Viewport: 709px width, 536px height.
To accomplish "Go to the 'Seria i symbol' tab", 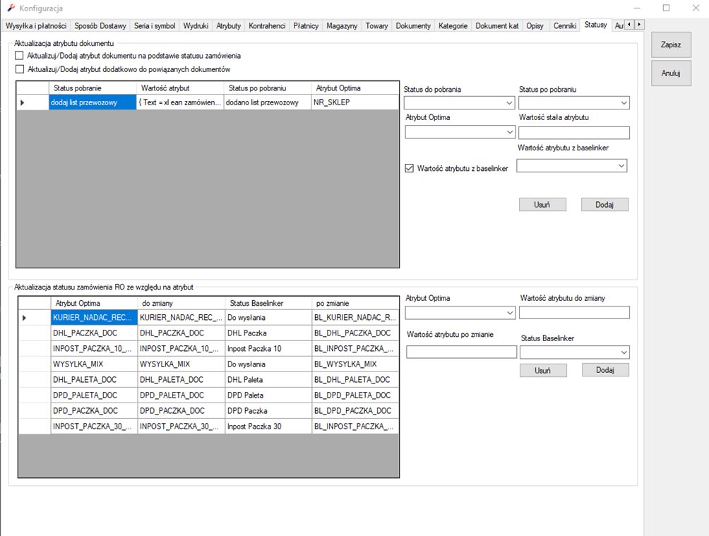I will pyautogui.click(x=155, y=26).
